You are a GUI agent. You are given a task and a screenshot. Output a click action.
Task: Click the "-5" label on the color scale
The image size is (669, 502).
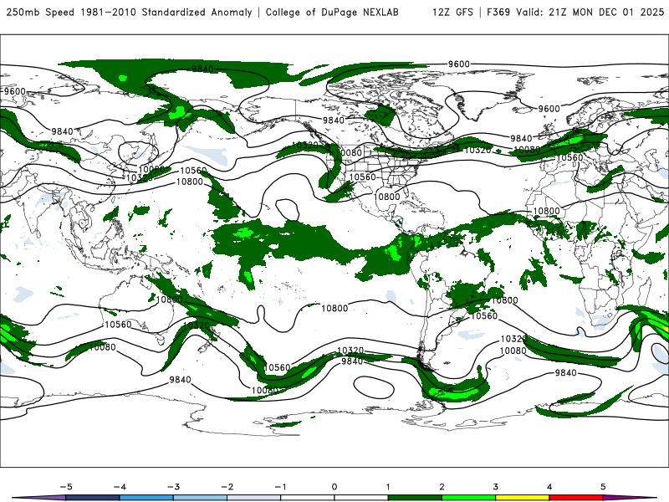[x=66, y=487]
